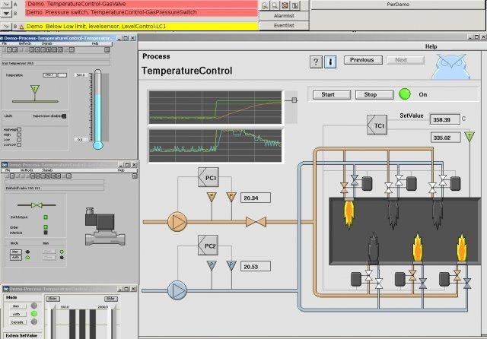Screen dimensions: 487x339
Task: Acknowledge alarm A with its arrow button
Action: (6, 4)
